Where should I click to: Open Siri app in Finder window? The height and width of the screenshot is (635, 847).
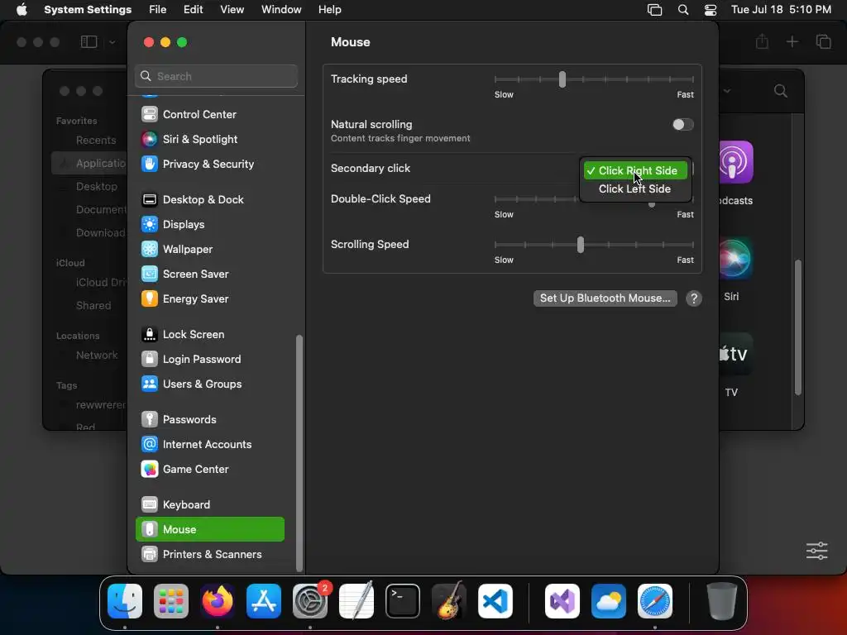coord(735,258)
